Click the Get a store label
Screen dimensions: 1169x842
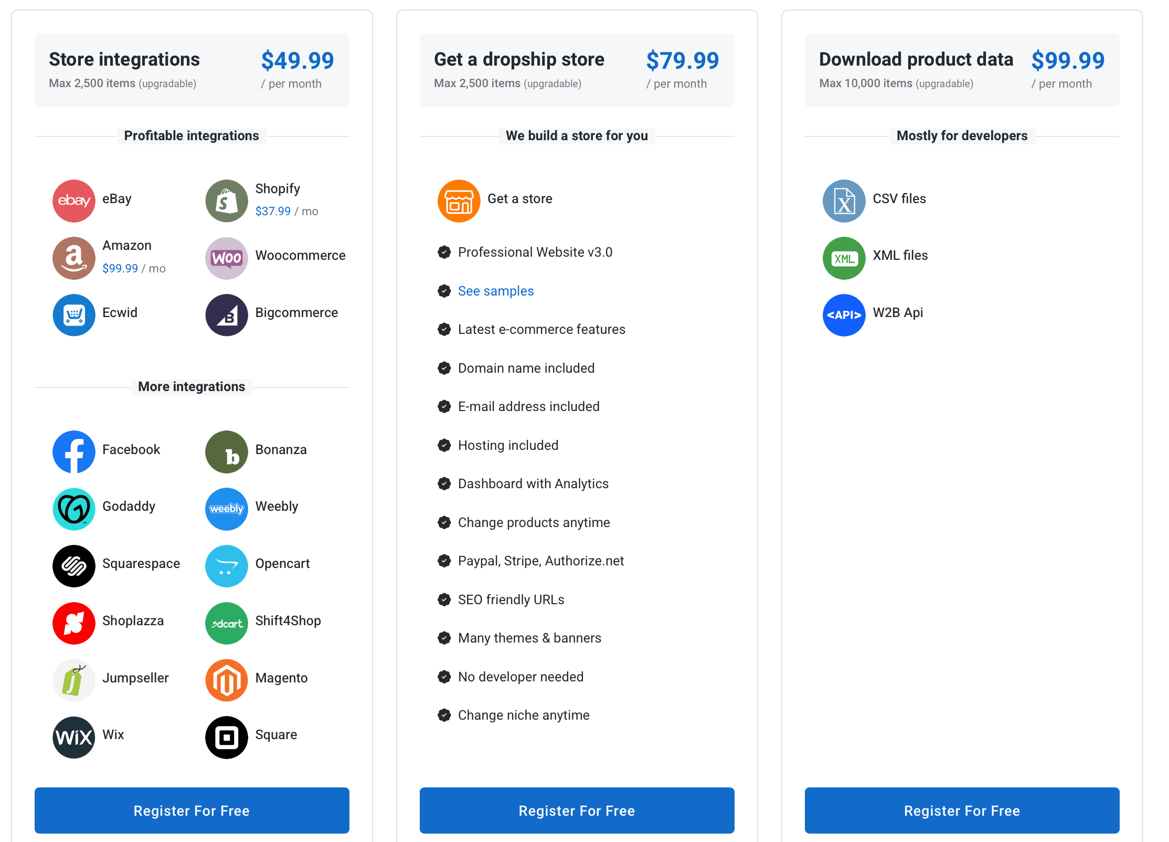coord(520,198)
